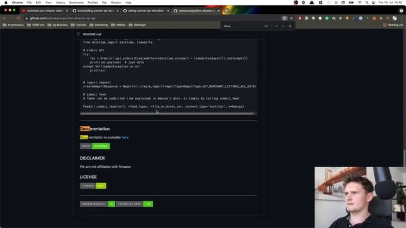This screenshot has width=406, height=228.
Task: Click the page vertical scrollbar
Action: click(x=404, y=158)
